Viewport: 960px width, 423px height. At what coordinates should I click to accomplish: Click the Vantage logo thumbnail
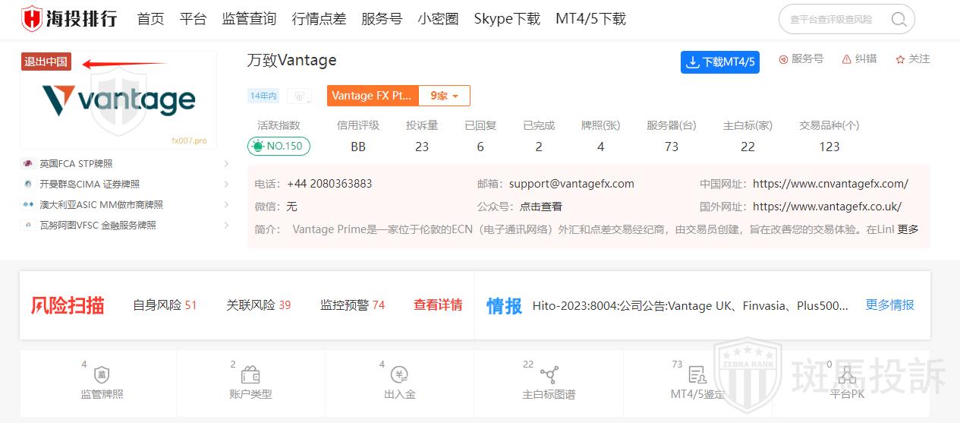coord(118,100)
